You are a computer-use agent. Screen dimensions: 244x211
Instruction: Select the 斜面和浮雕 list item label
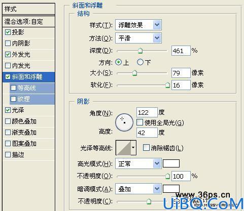click(x=27, y=77)
